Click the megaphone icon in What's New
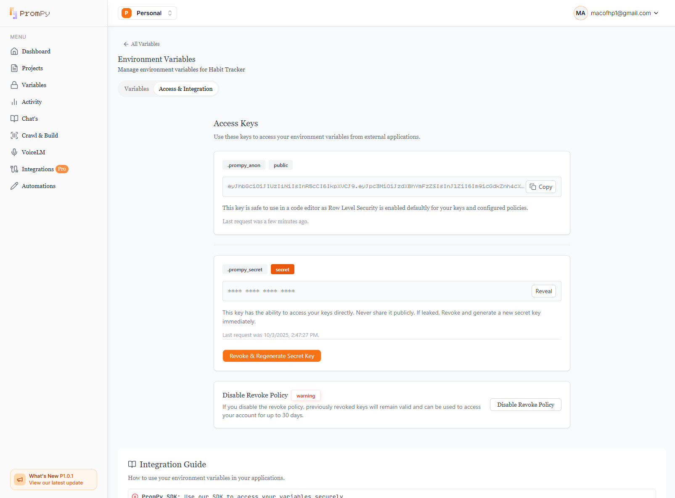This screenshot has height=498, width=675. 20,479
